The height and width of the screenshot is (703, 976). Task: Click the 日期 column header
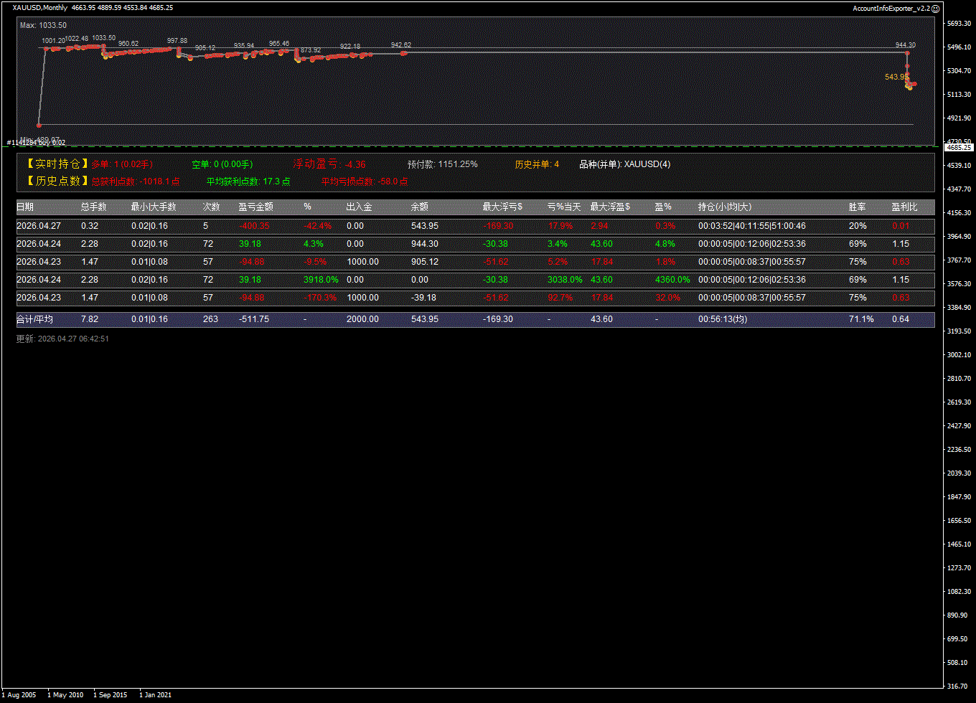25,207
